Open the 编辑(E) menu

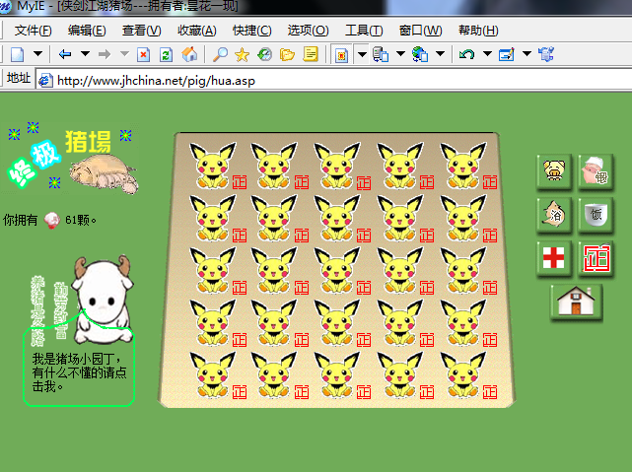[87, 31]
